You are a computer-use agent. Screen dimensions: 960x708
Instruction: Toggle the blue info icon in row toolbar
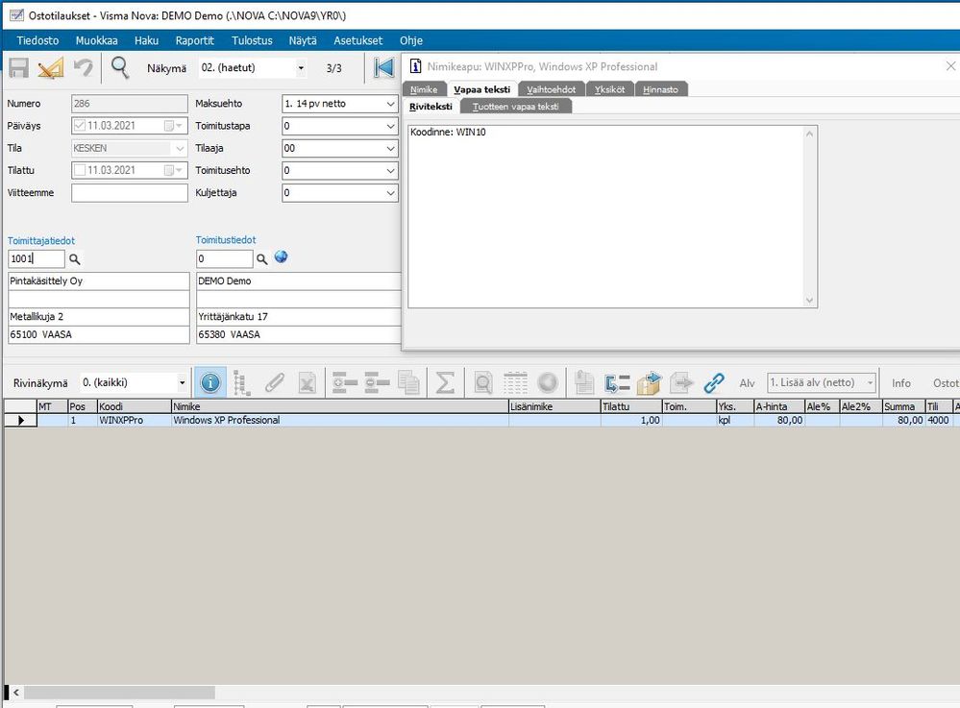(x=210, y=383)
